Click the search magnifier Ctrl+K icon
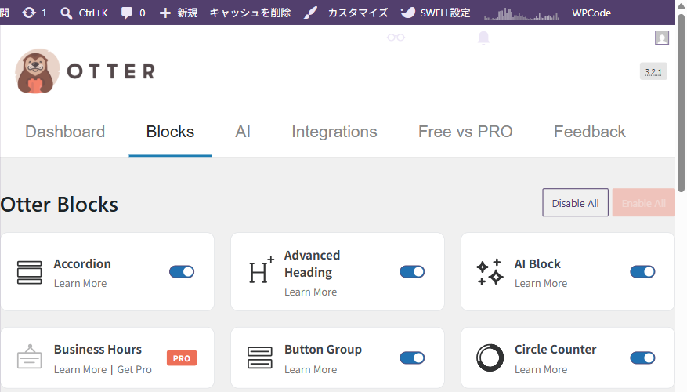Screen dimensions: 687x392 pos(66,13)
